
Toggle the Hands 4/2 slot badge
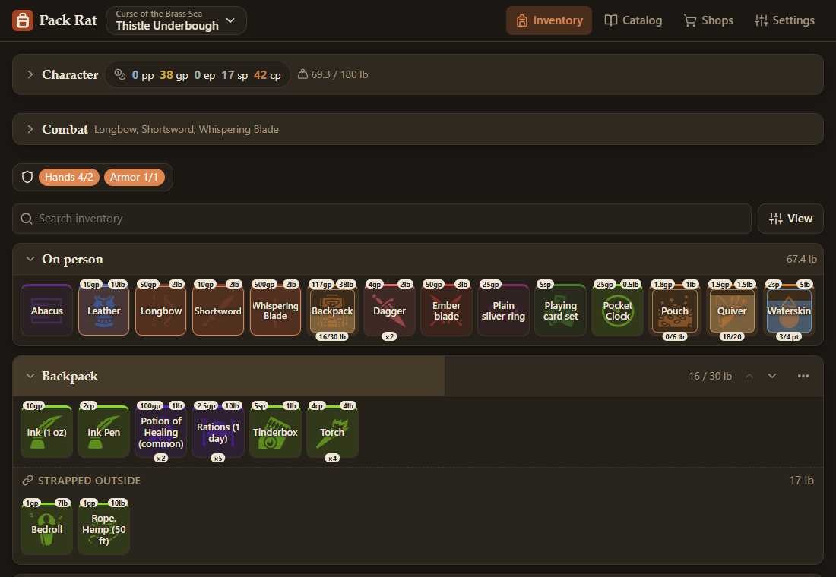pos(69,178)
